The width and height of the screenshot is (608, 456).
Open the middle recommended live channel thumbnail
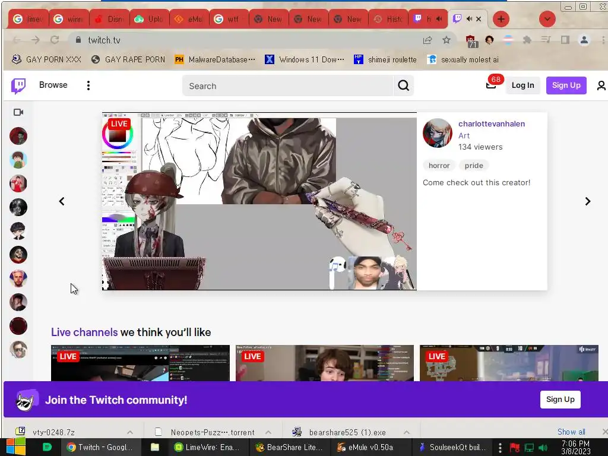coord(325,363)
